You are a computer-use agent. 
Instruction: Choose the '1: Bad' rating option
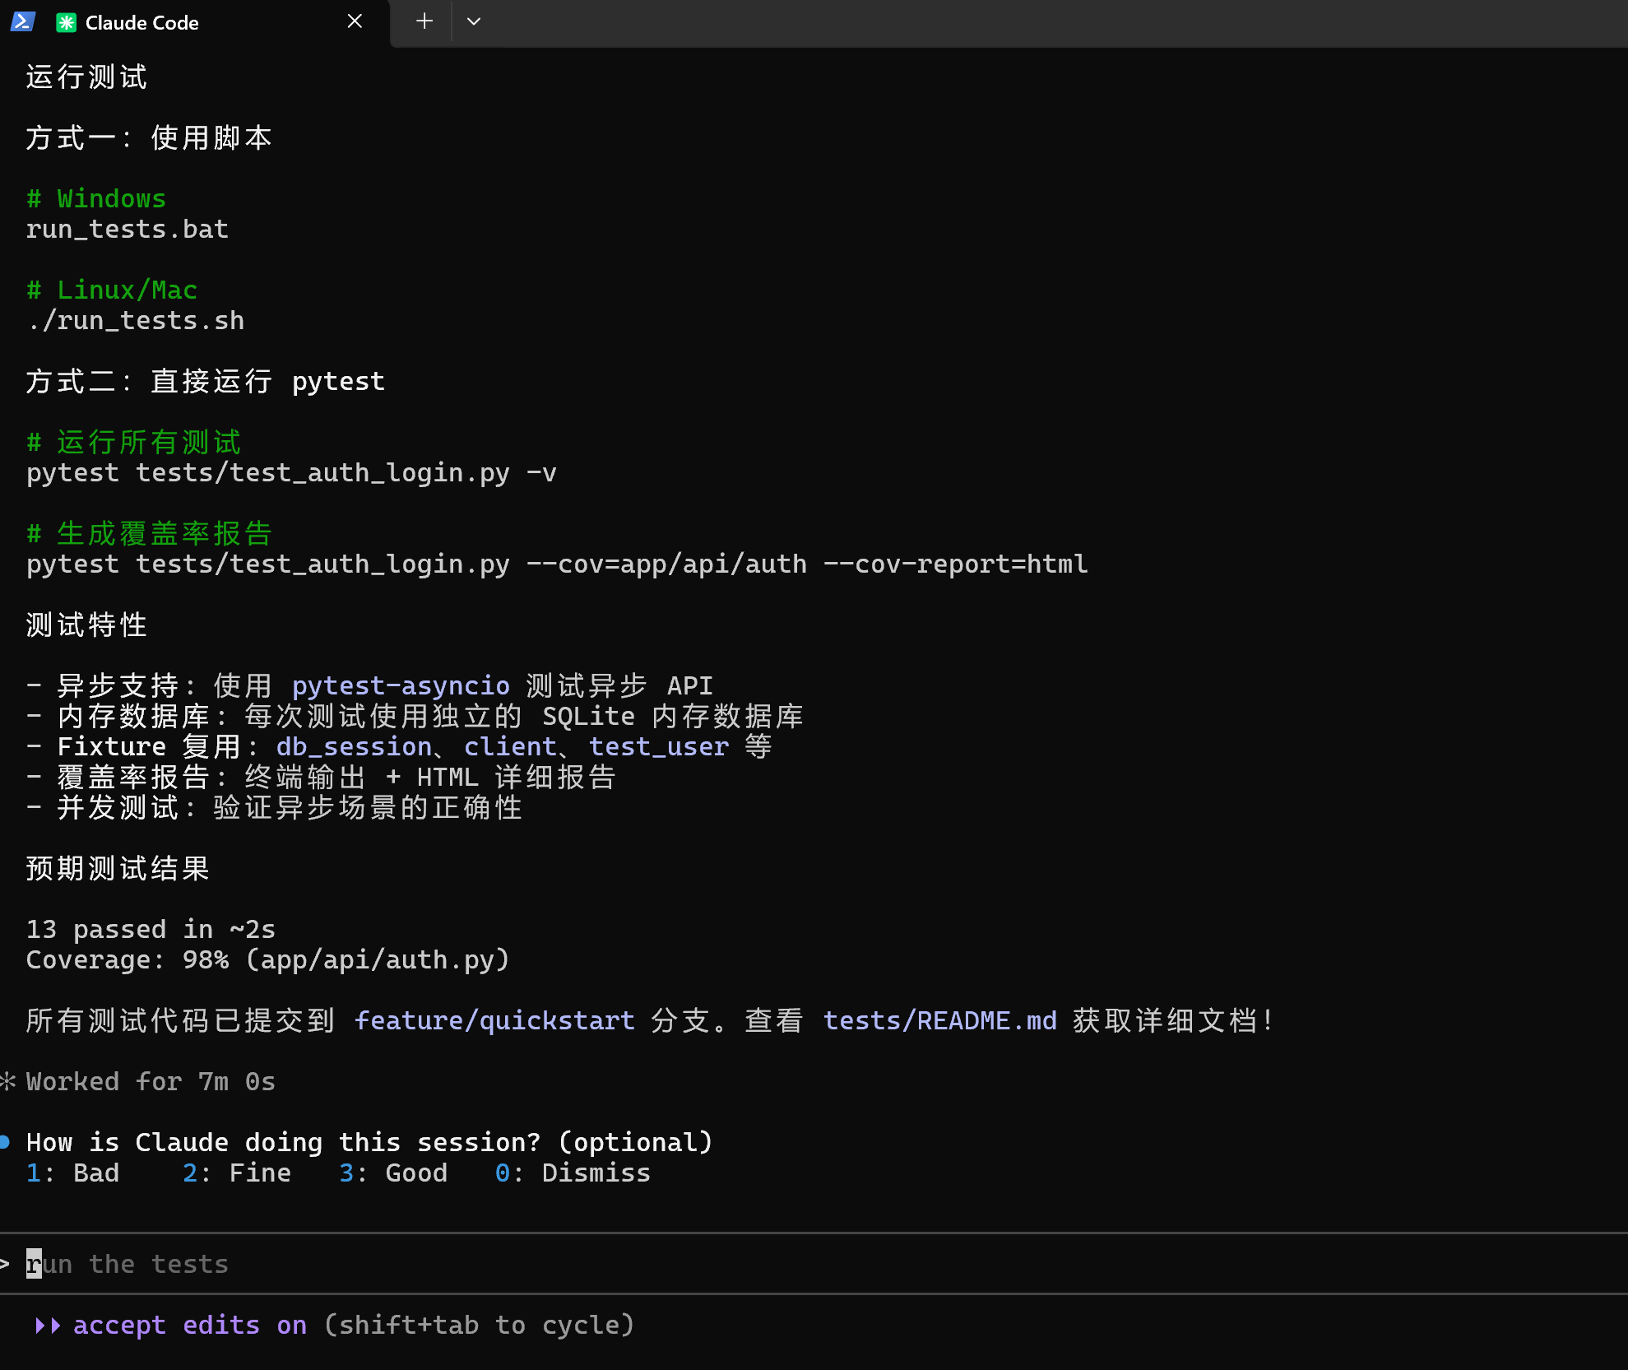coord(72,1173)
